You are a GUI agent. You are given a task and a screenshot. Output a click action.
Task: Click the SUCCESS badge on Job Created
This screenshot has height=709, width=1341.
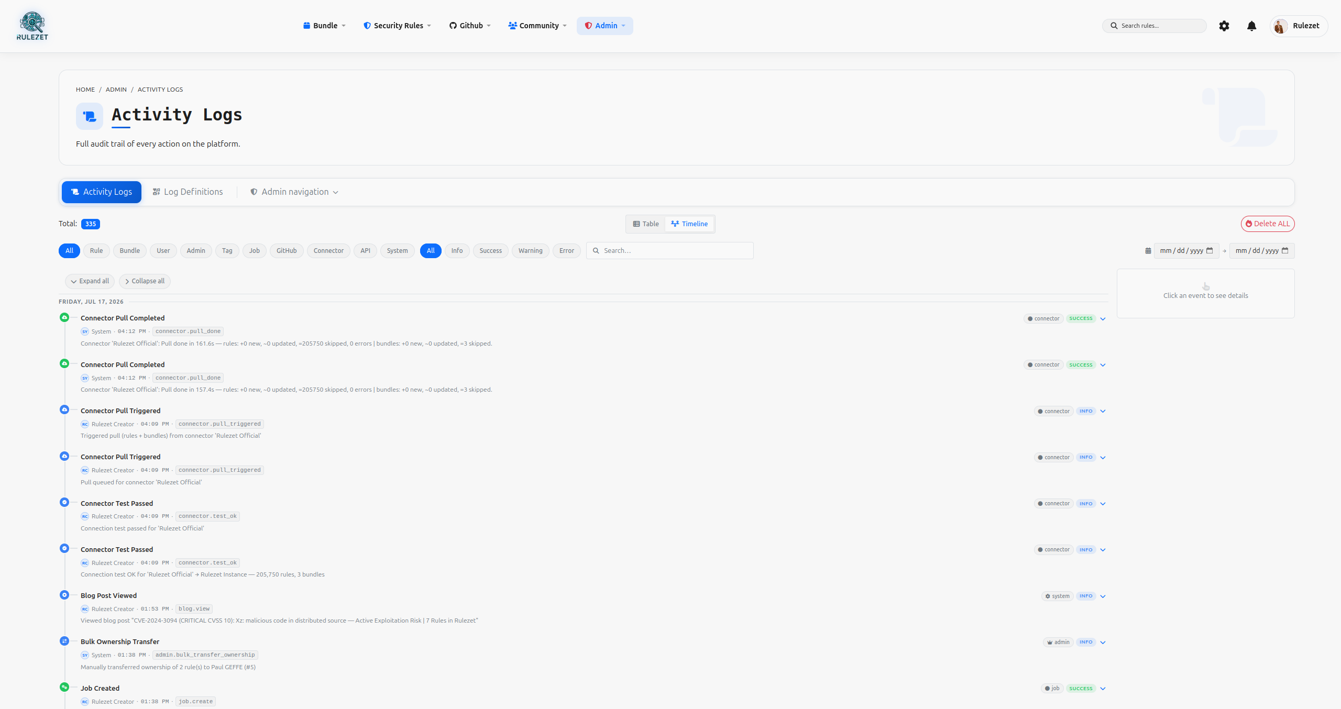1081,689
